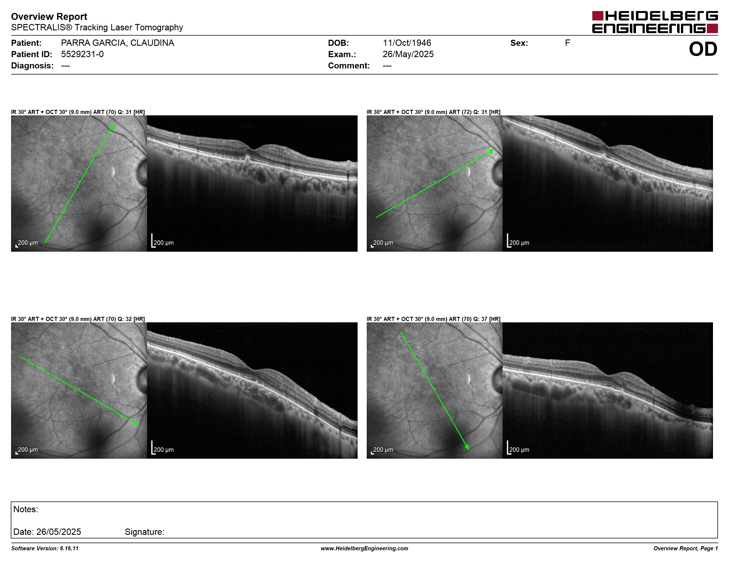Click the DOB value 11/Oct/1946
Viewport: 729px width, 563px height.
pos(407,43)
